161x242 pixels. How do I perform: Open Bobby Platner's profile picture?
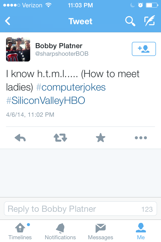tap(18, 49)
